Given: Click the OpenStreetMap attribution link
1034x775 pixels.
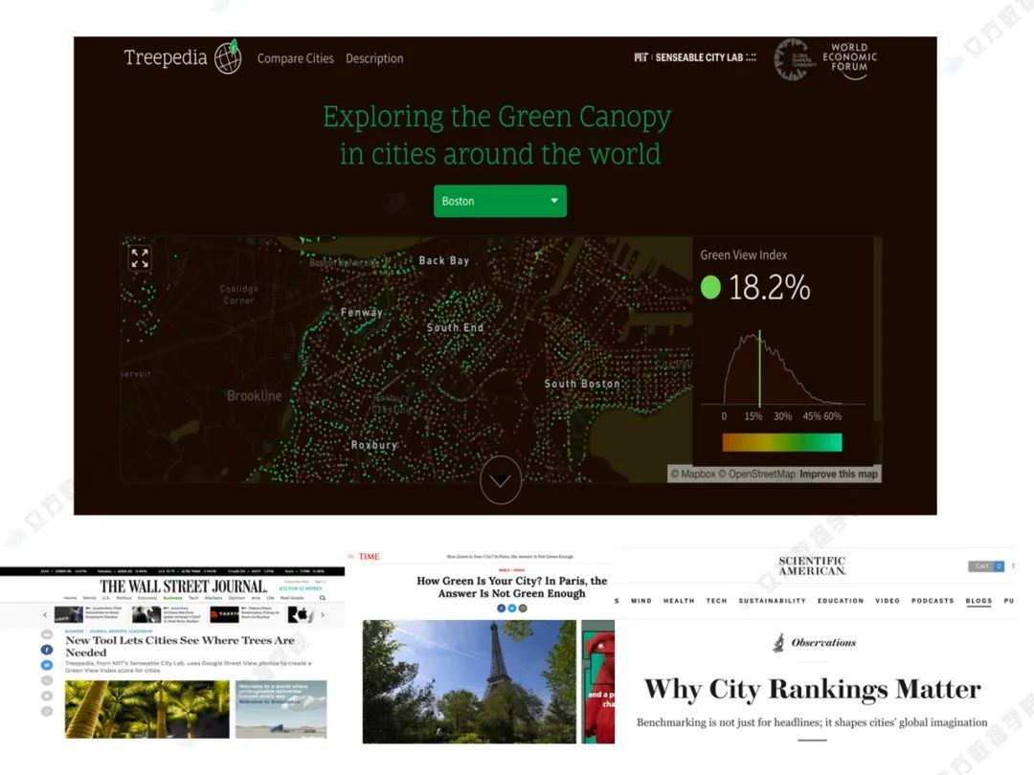Looking at the screenshot, I should pos(757,474).
